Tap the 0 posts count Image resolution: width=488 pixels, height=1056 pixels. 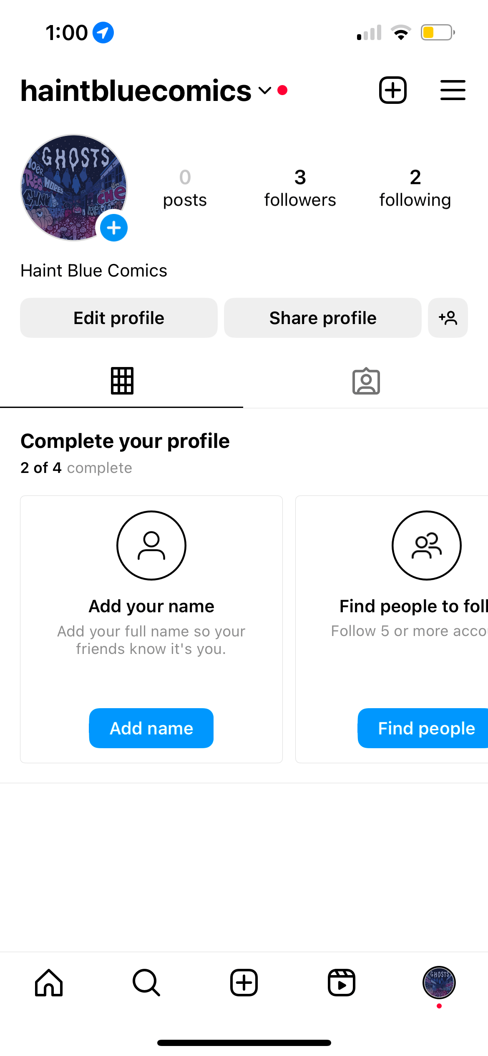coord(185,189)
